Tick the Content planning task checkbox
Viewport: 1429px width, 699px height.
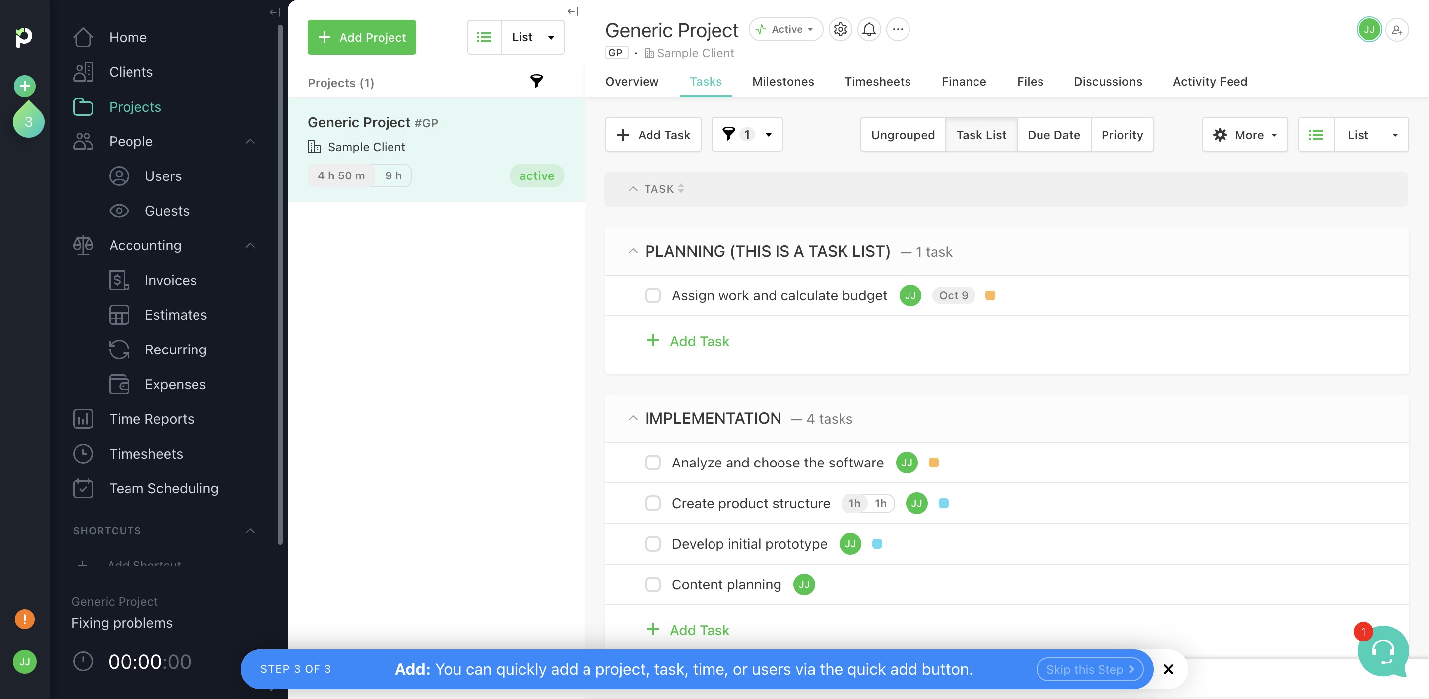pos(653,584)
